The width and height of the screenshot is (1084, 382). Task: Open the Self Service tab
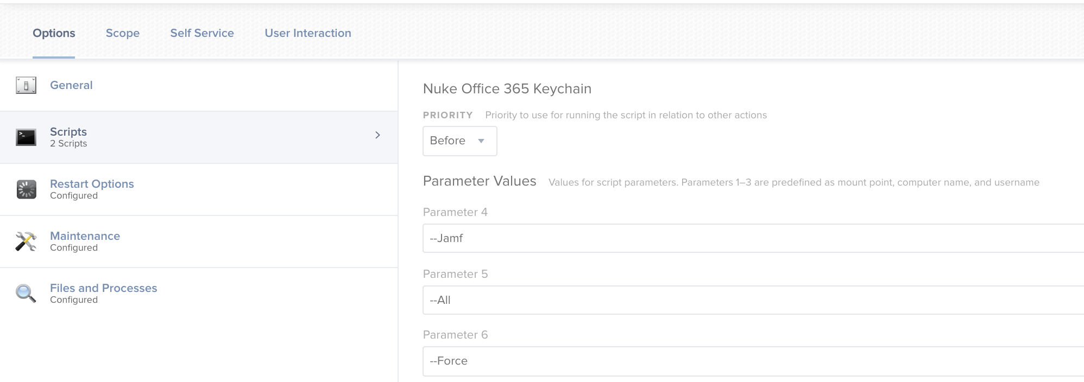coord(202,33)
